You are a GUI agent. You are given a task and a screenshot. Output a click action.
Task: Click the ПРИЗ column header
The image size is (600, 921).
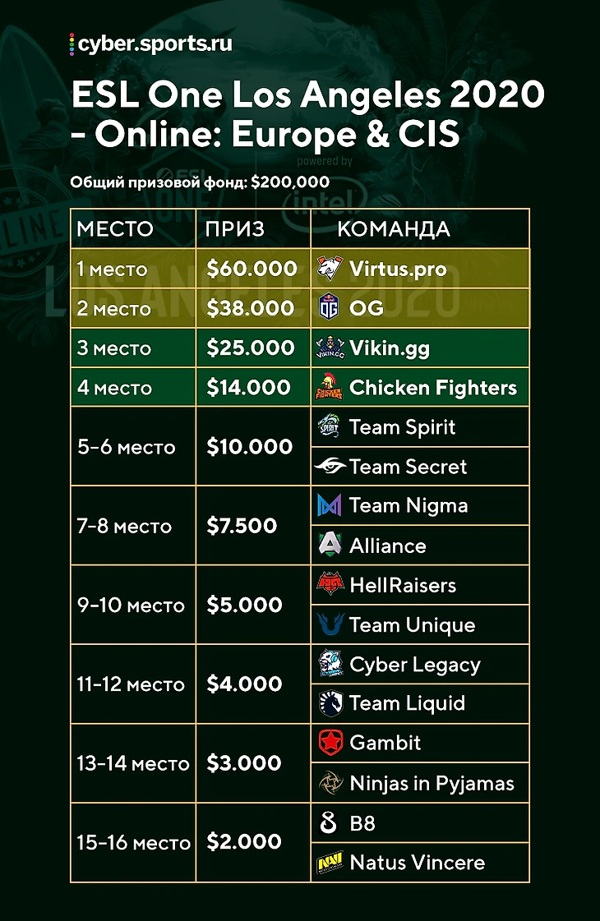(235, 229)
